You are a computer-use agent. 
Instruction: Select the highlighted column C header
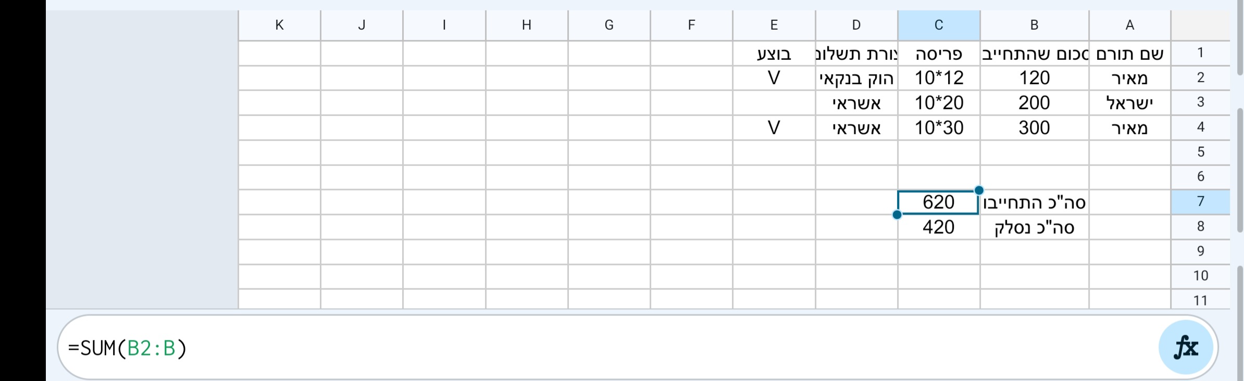(938, 24)
